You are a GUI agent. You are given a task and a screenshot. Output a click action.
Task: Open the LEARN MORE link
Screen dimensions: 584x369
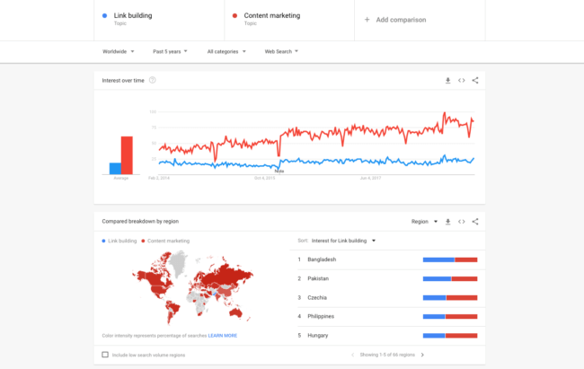tap(223, 335)
